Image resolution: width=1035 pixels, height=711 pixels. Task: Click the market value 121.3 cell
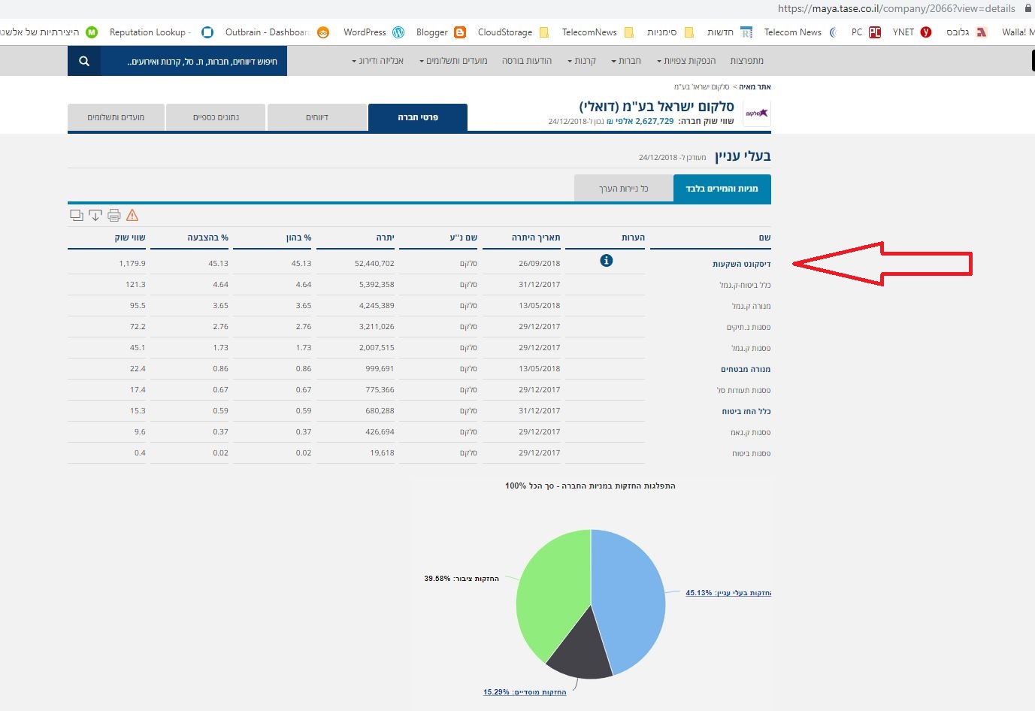(135, 285)
